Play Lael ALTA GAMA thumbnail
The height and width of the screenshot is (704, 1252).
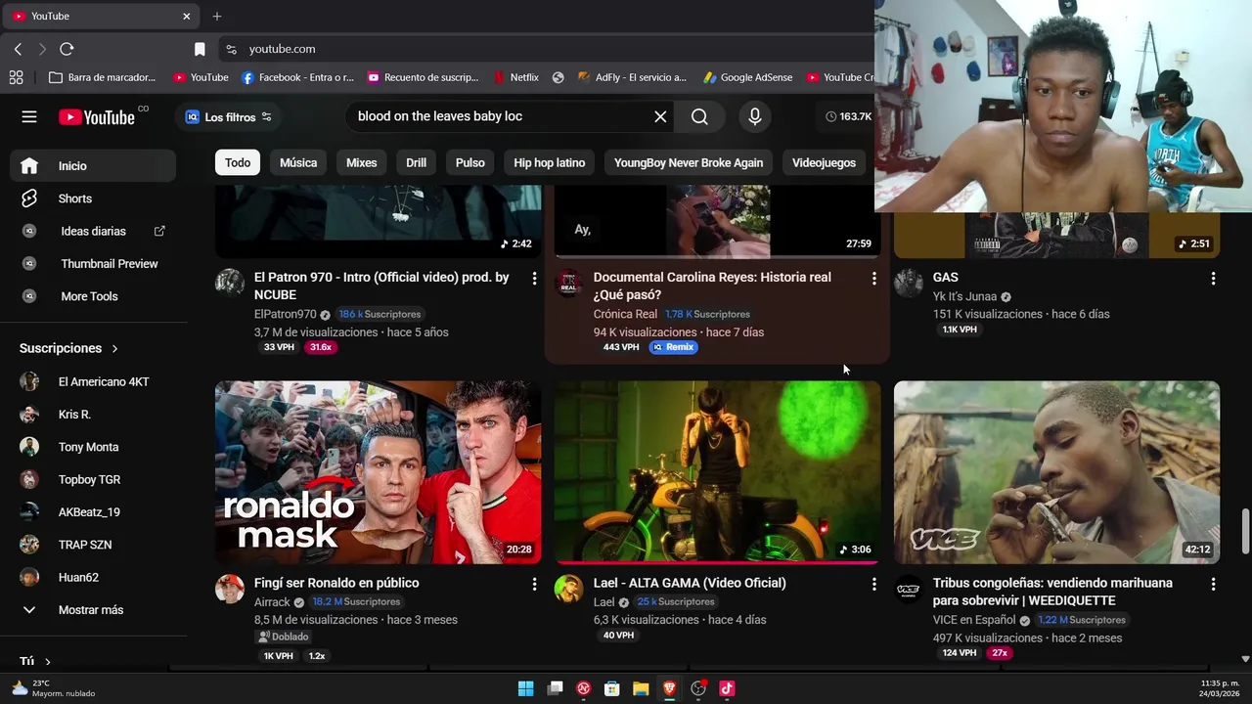(717, 472)
